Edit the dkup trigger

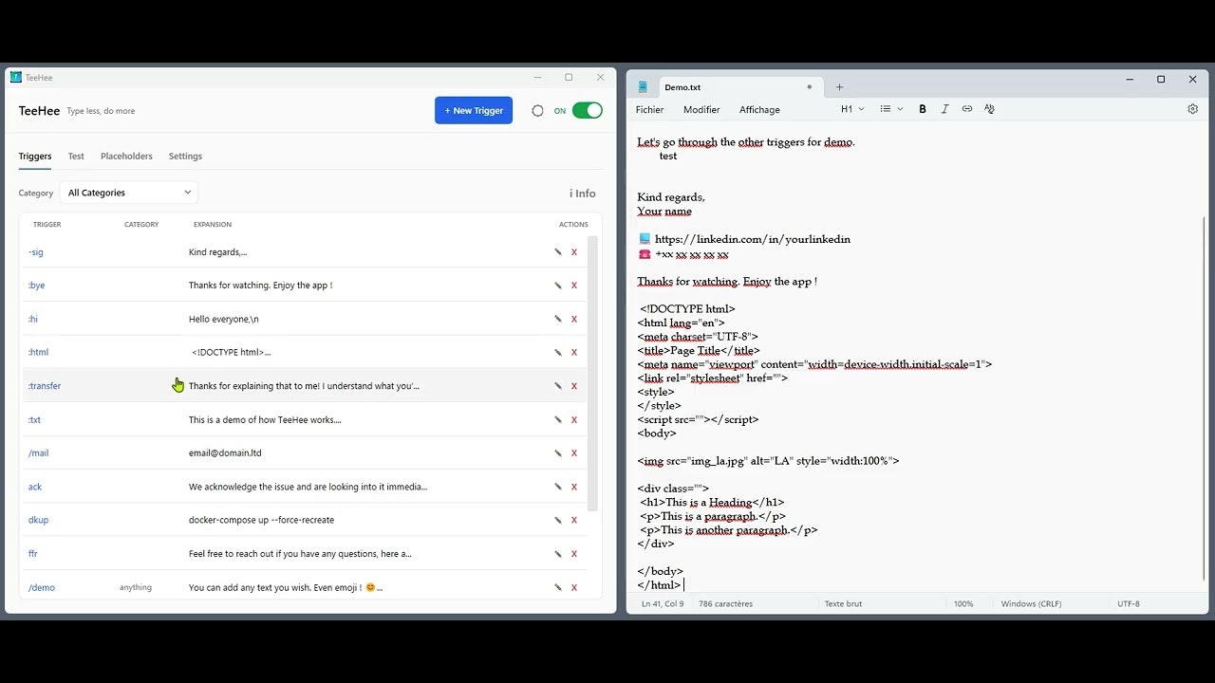558,520
